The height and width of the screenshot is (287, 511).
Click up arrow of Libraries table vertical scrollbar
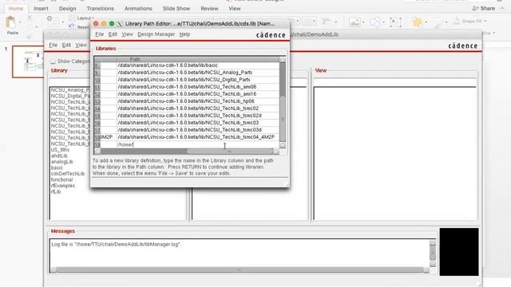coord(283,60)
